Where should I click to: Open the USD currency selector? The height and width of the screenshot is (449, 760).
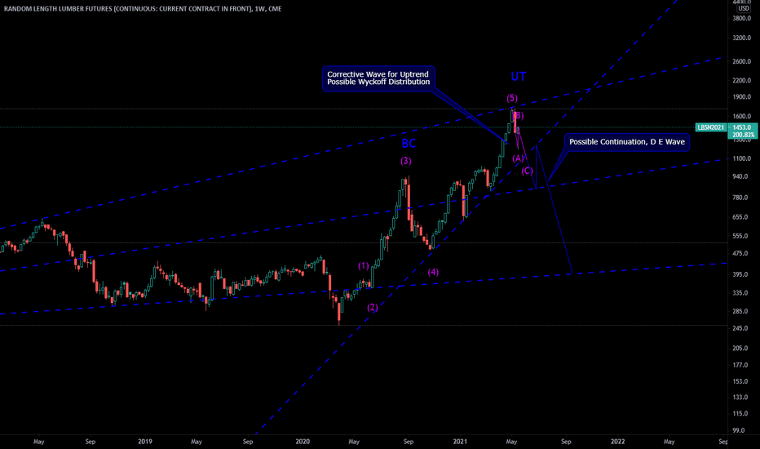(744, 8)
